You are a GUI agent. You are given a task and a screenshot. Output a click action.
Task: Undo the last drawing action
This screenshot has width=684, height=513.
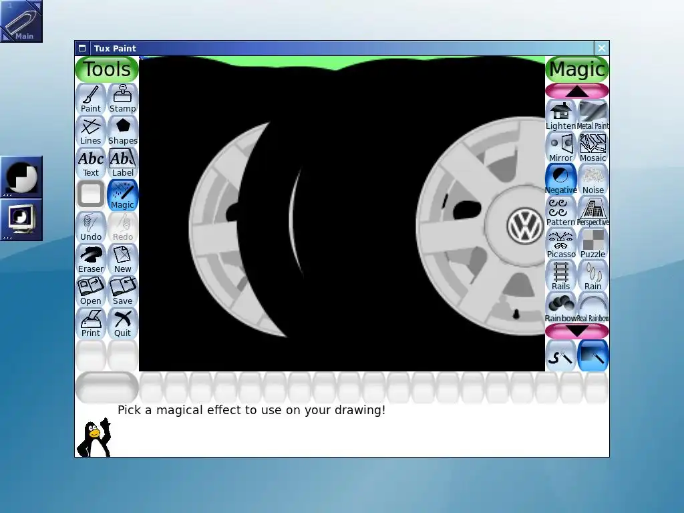coord(91,227)
